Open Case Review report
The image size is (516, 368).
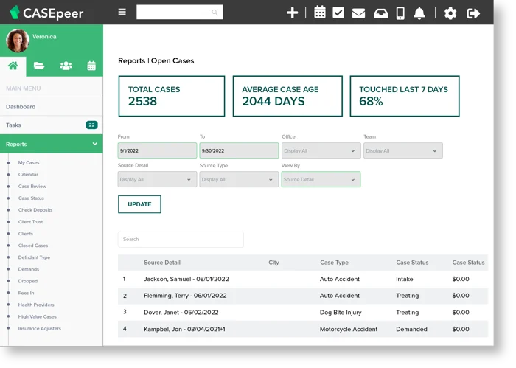coord(32,187)
